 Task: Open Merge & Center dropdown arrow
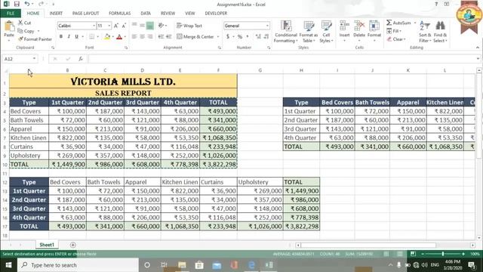(x=218, y=37)
